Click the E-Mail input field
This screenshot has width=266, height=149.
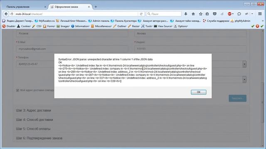click(x=72, y=49)
